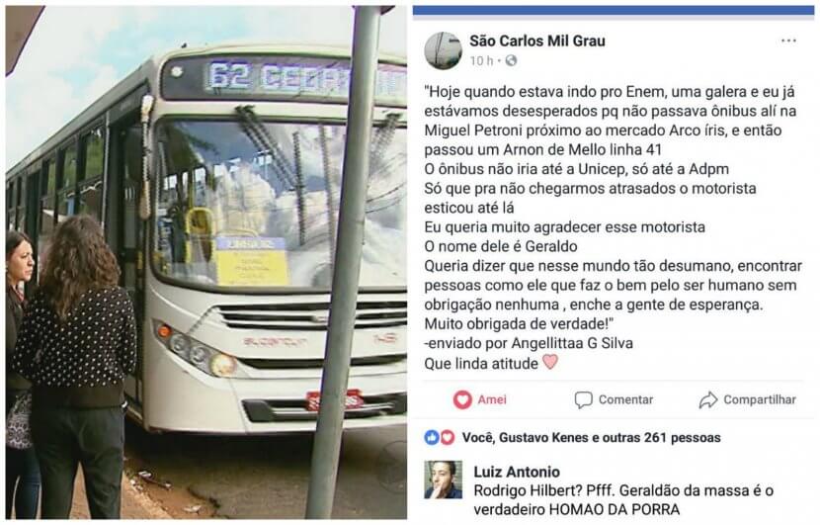Open the bus photo attached to the post

point(206,262)
